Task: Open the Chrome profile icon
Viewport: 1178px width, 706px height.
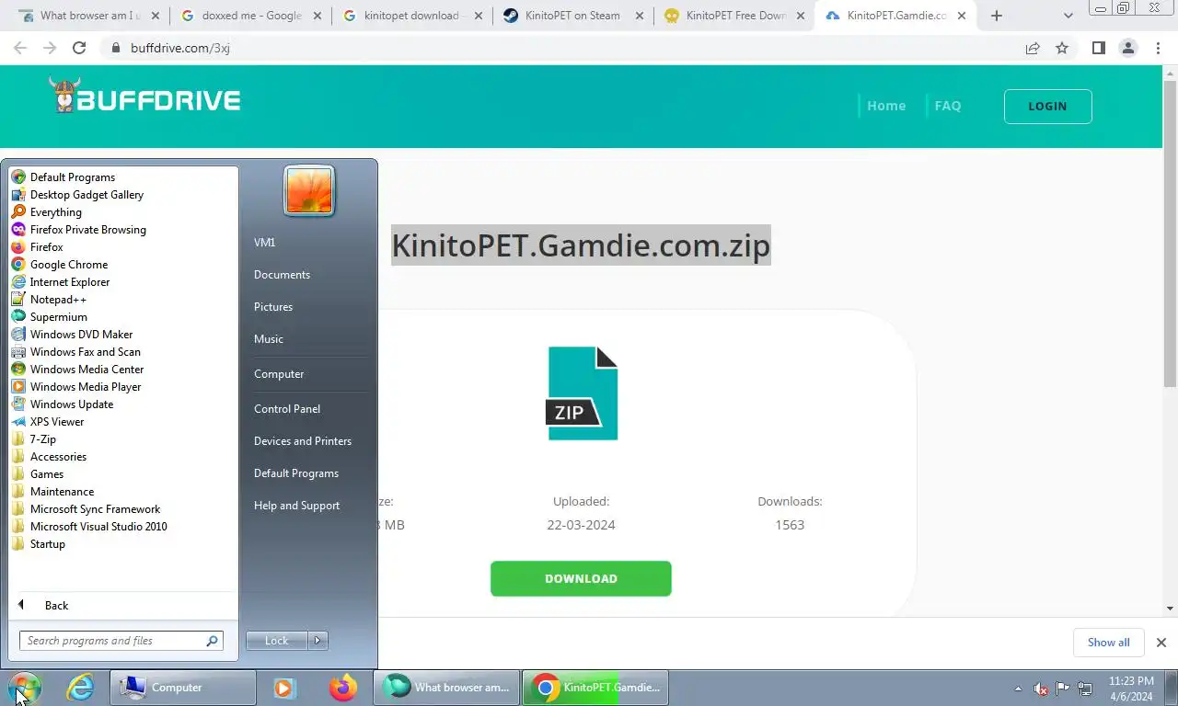Action: (1128, 48)
